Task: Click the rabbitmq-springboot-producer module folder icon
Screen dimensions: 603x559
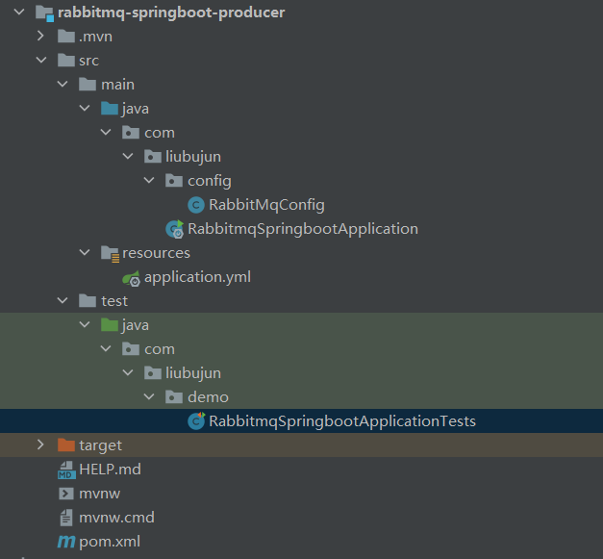Action: [44, 13]
